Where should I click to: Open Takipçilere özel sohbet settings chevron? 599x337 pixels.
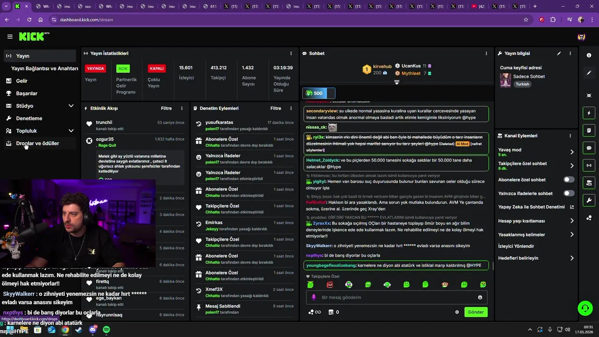coord(572,166)
